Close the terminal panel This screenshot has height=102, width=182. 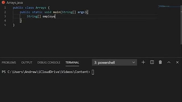coord(177,62)
